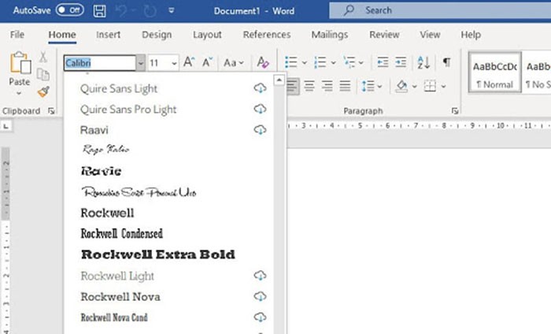The height and width of the screenshot is (334, 551).
Task: Click the font name field showing Calibri
Action: (100, 63)
